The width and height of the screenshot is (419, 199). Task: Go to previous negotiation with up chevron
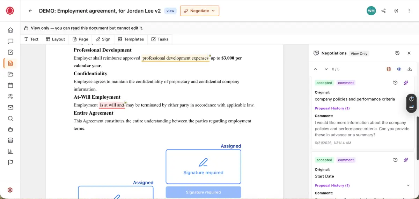point(316,69)
